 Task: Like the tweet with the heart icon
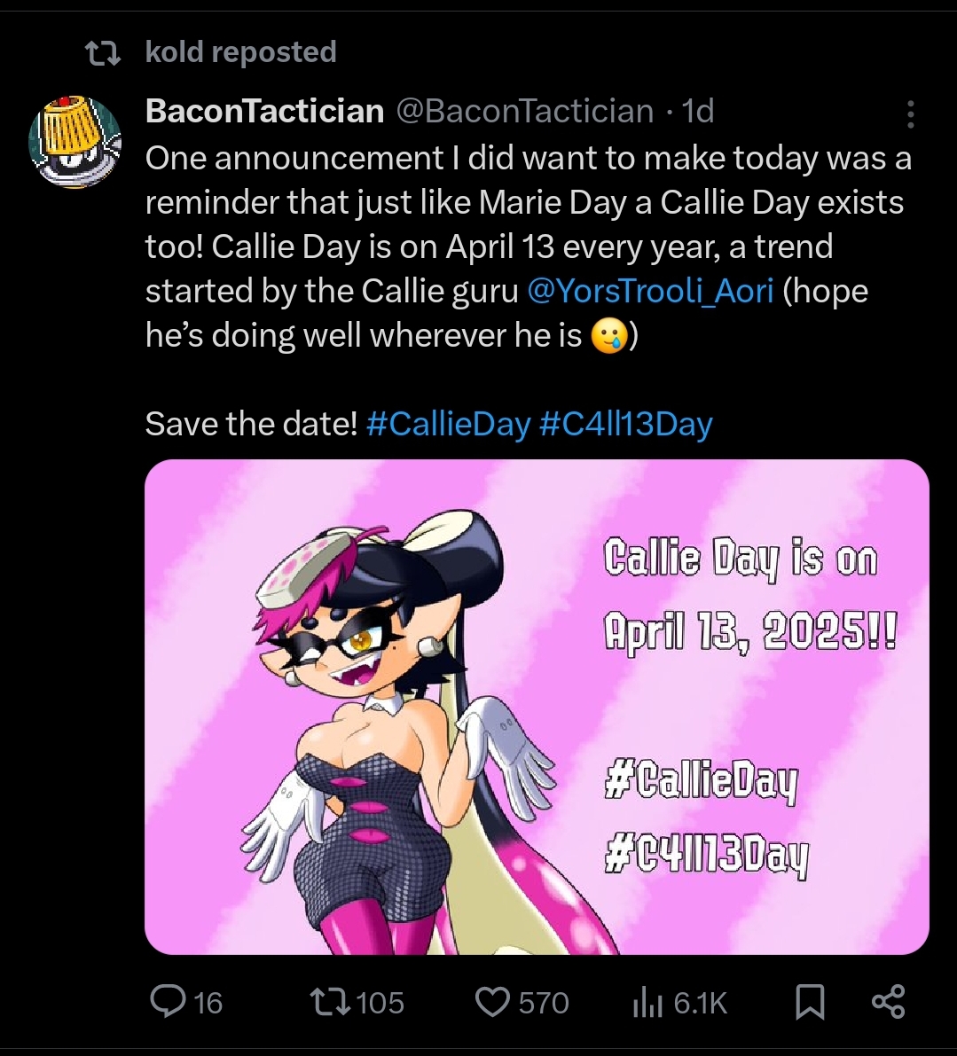(x=491, y=1002)
